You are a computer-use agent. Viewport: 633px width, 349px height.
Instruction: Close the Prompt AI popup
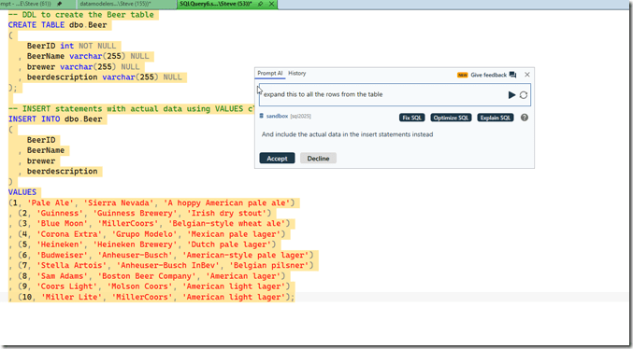click(x=527, y=75)
